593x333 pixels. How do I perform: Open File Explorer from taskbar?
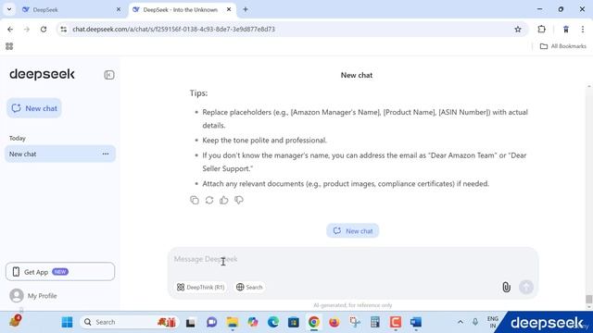click(x=233, y=322)
